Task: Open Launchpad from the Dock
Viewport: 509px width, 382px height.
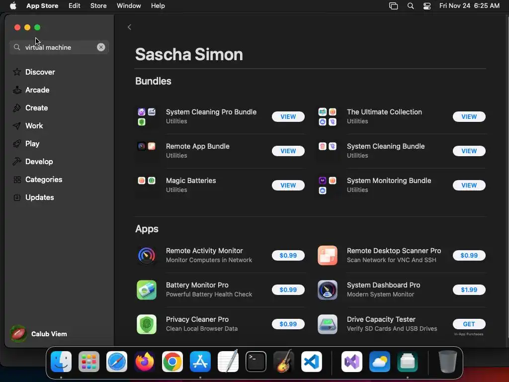Action: (89, 361)
